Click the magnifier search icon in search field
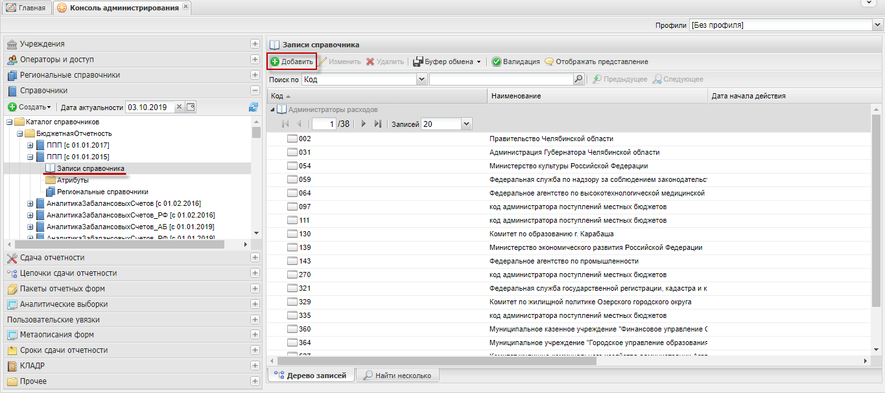Viewport: 885px width, 393px height. click(578, 79)
